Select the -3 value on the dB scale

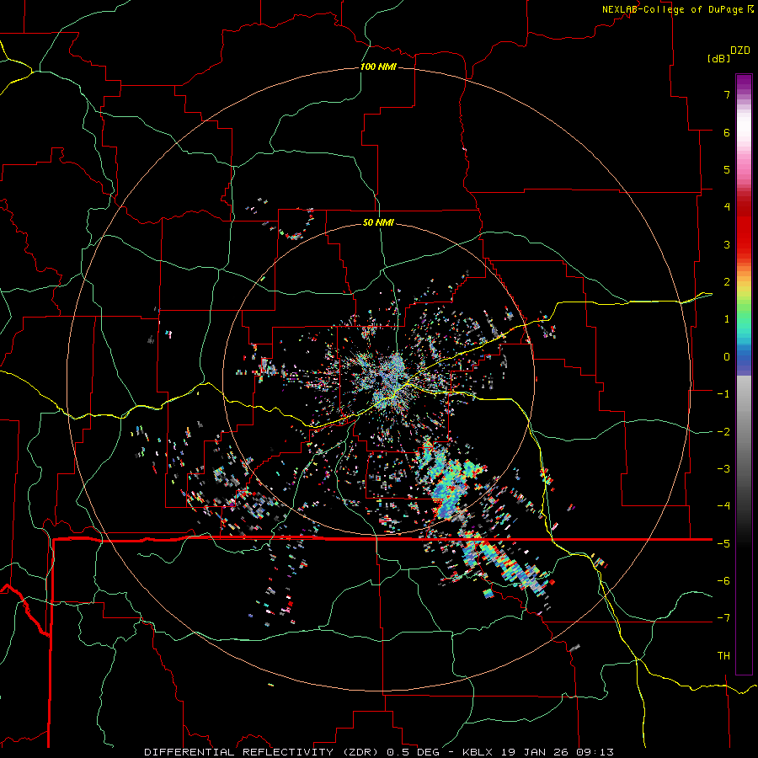[x=723, y=469]
